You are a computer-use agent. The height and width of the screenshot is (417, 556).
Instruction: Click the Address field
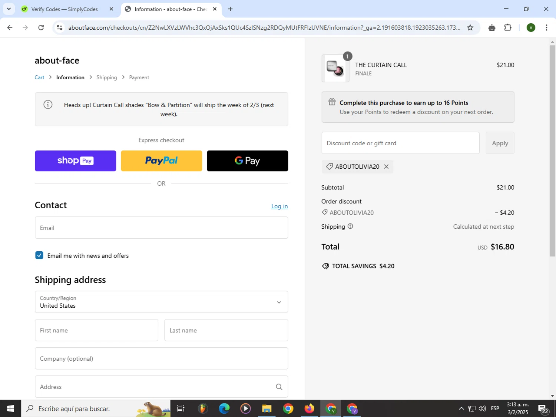coord(161,387)
